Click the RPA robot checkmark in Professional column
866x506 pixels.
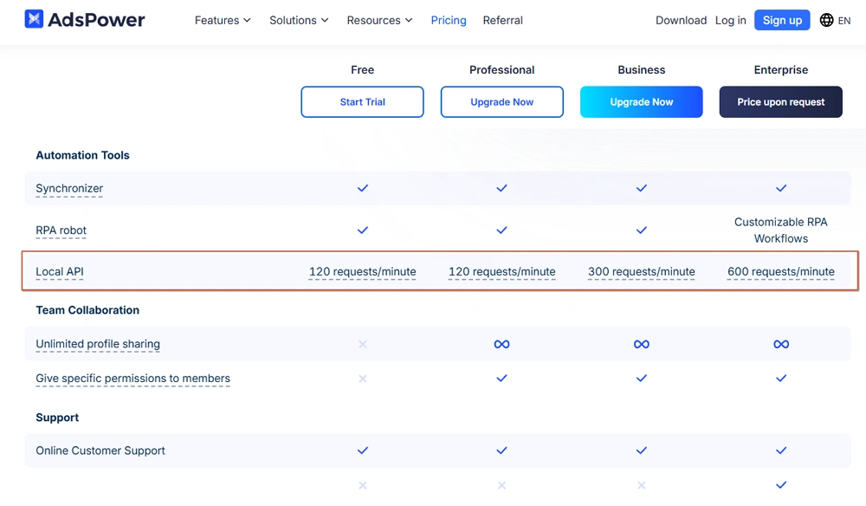tap(501, 230)
